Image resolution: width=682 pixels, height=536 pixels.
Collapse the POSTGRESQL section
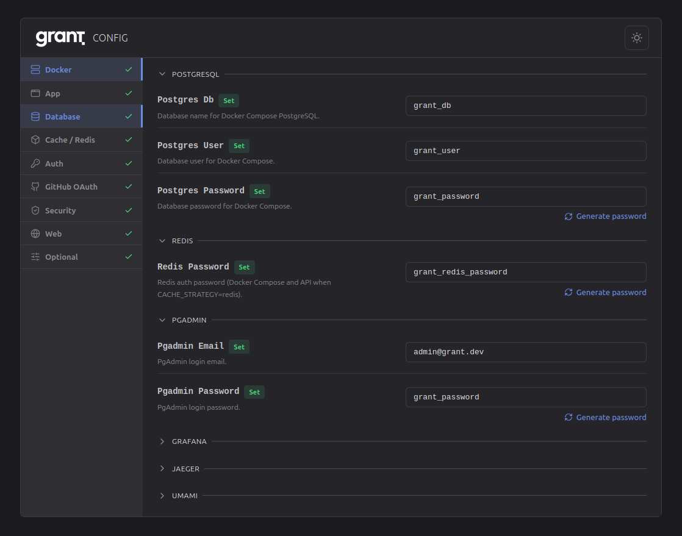point(162,74)
